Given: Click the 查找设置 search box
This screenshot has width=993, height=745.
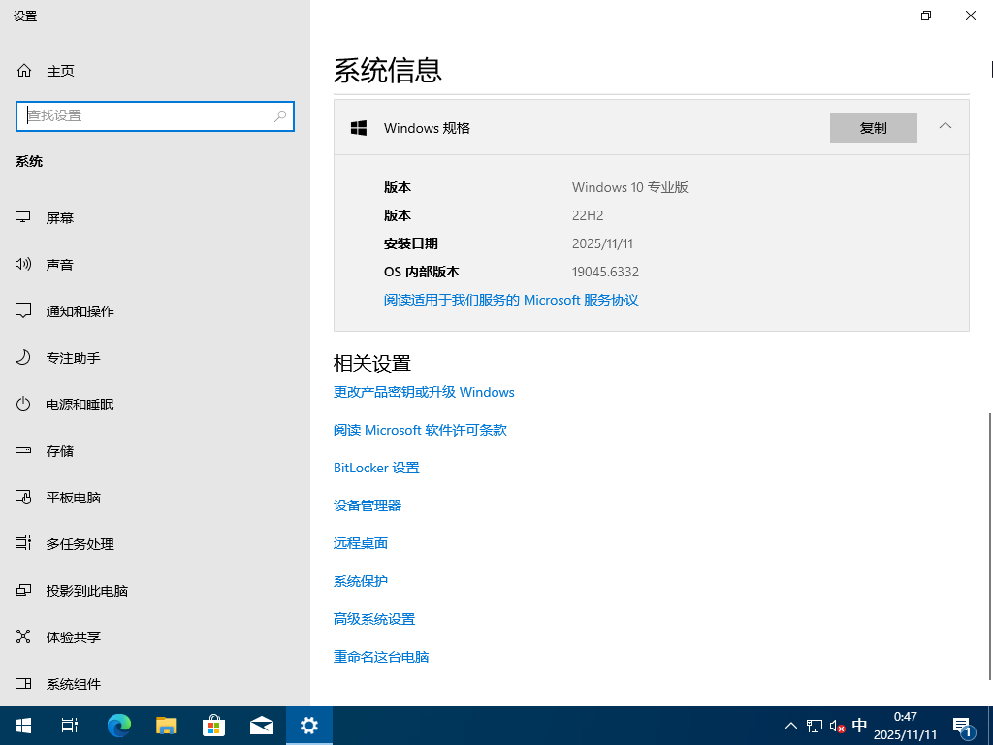Looking at the screenshot, I should coord(155,115).
